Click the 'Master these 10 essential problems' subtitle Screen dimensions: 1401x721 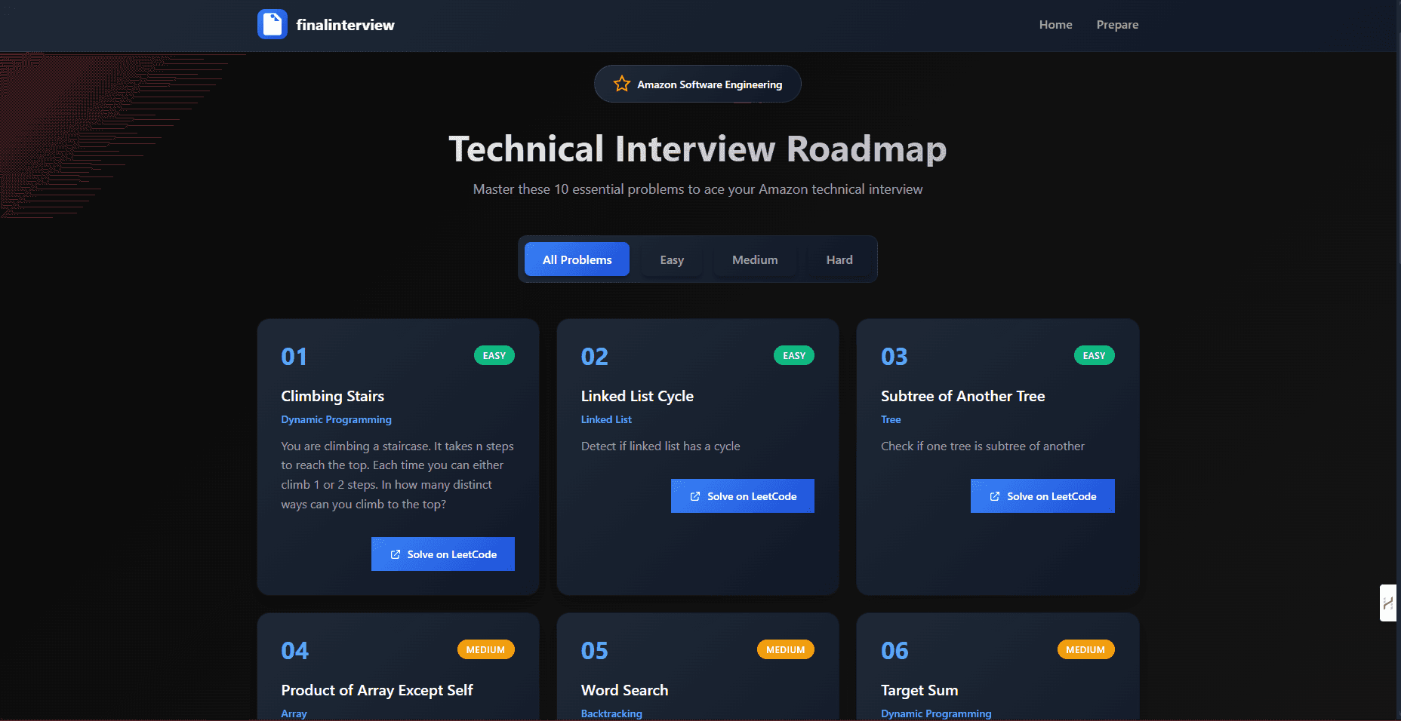[697, 189]
